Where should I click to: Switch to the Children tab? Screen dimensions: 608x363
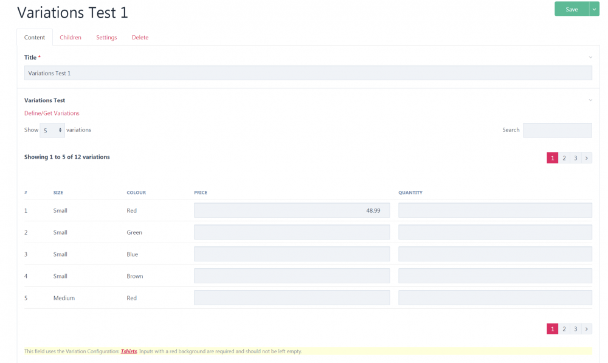click(x=71, y=38)
